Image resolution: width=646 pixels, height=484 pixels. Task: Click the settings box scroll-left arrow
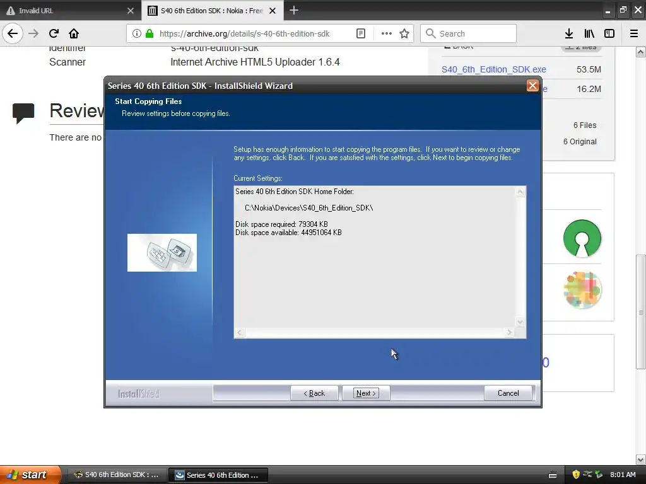tap(240, 332)
